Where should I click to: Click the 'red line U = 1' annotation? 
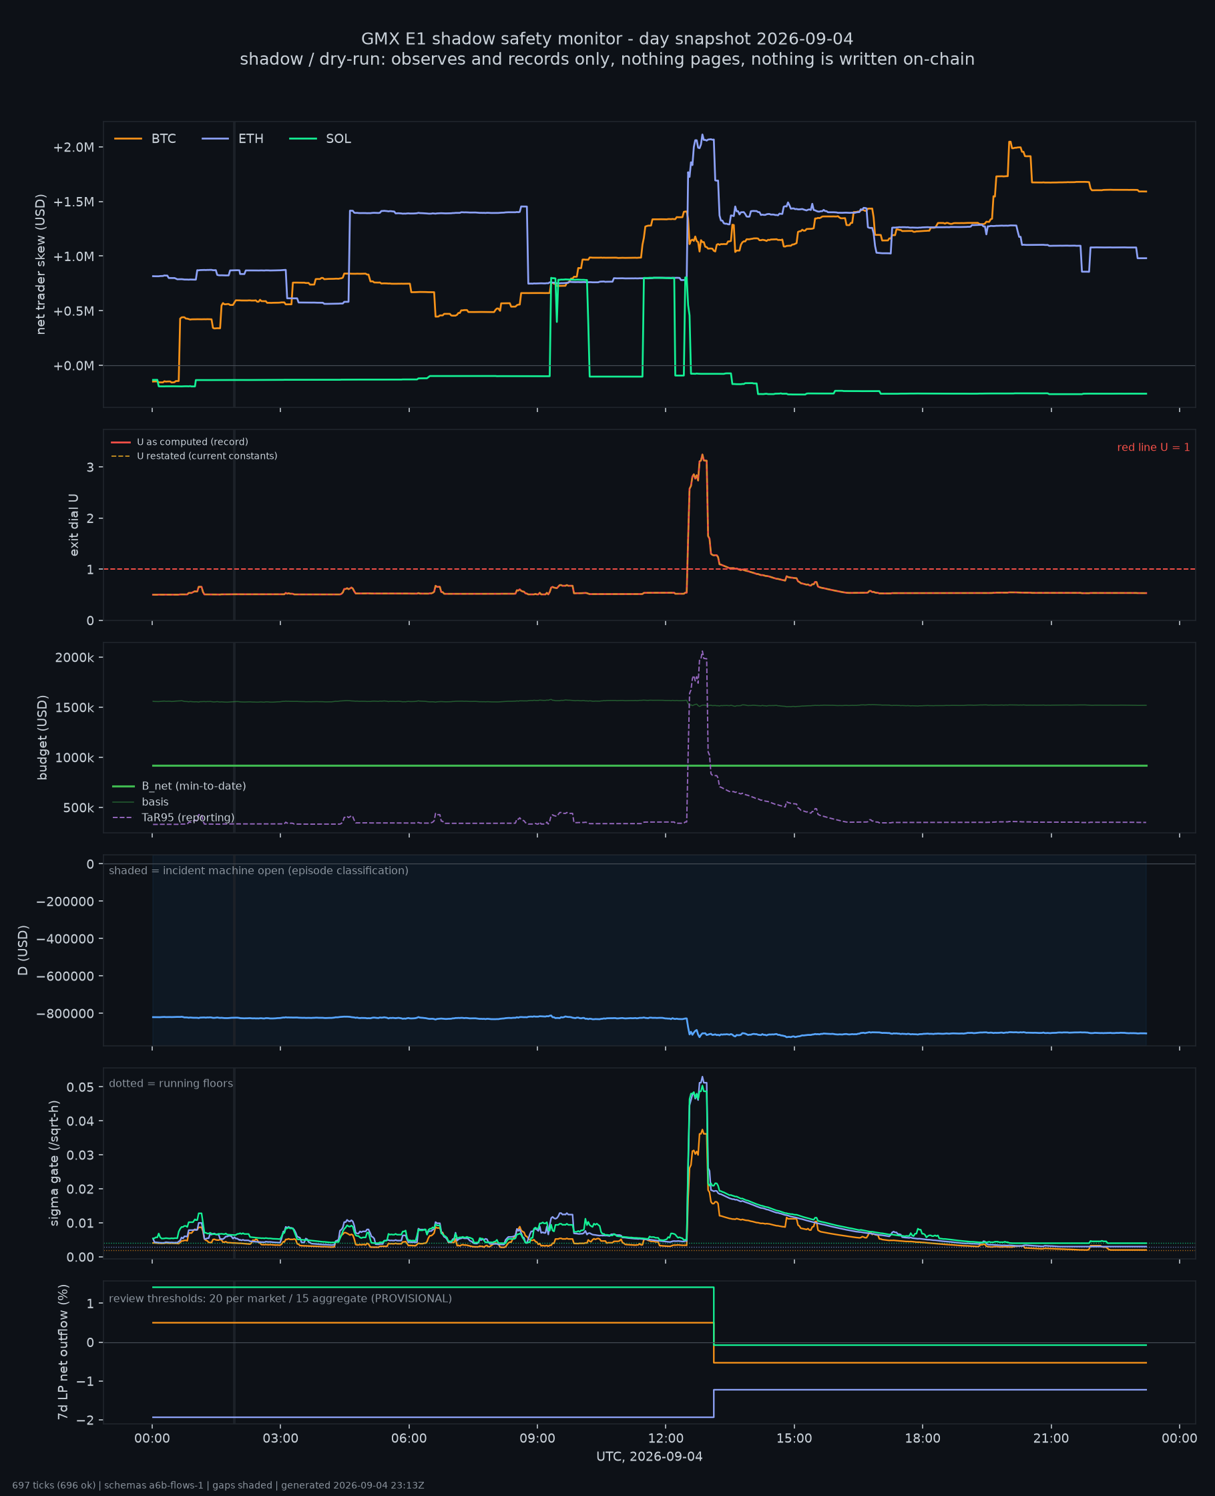coord(1153,447)
